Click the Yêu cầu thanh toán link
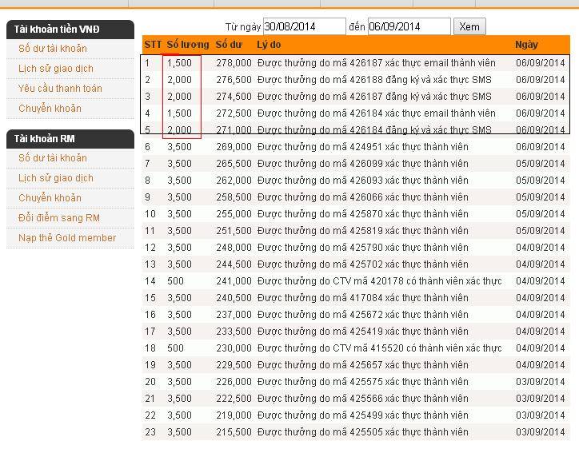Image resolution: width=579 pixels, height=449 pixels. [x=60, y=89]
